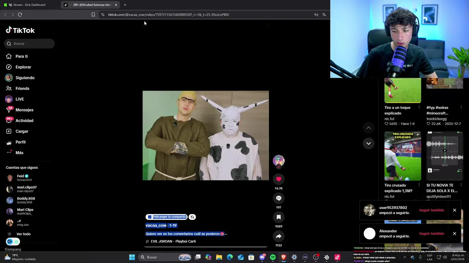Open EVIL JORDAN - Playboi Carti sound

coord(171,241)
